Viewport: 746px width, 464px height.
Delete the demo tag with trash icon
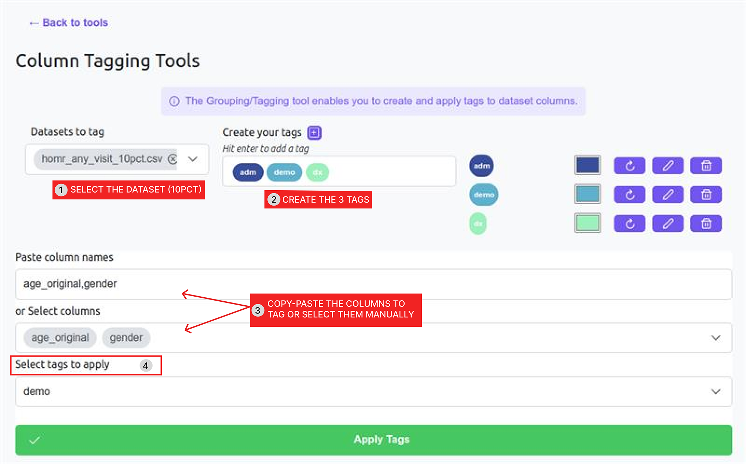(706, 195)
